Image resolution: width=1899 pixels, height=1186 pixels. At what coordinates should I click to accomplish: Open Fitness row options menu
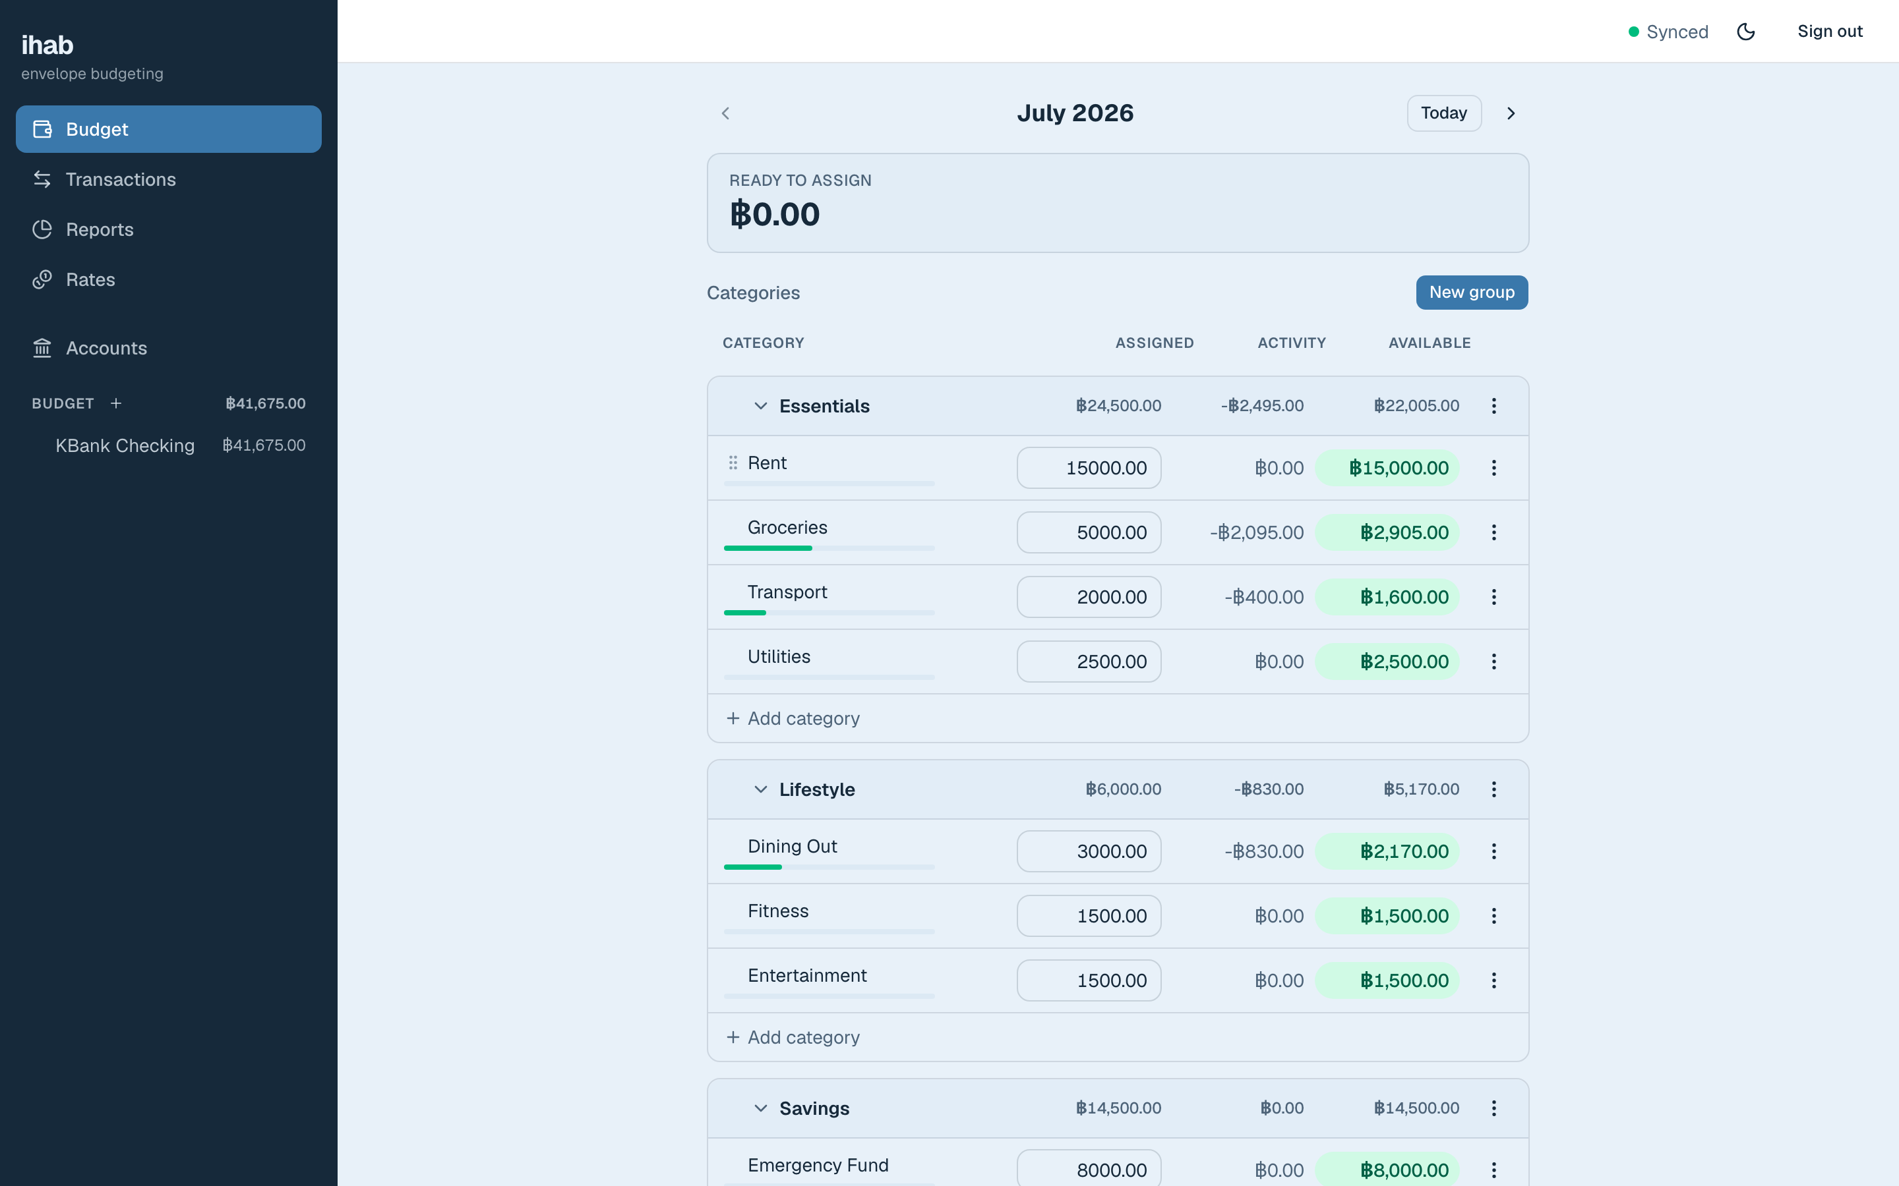(1493, 916)
